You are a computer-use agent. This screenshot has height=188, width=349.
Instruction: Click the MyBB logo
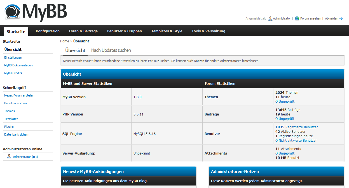coord(36,13)
